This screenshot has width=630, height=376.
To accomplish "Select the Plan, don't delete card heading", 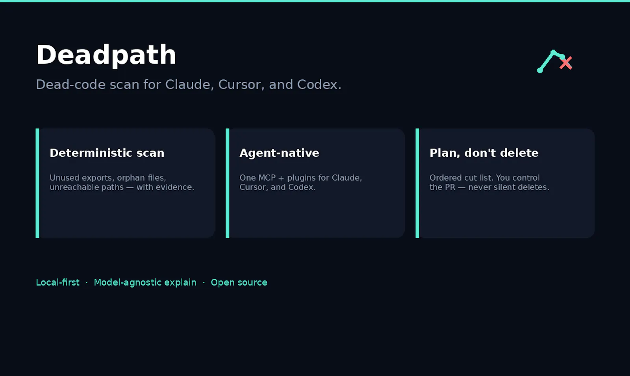I will point(484,153).
